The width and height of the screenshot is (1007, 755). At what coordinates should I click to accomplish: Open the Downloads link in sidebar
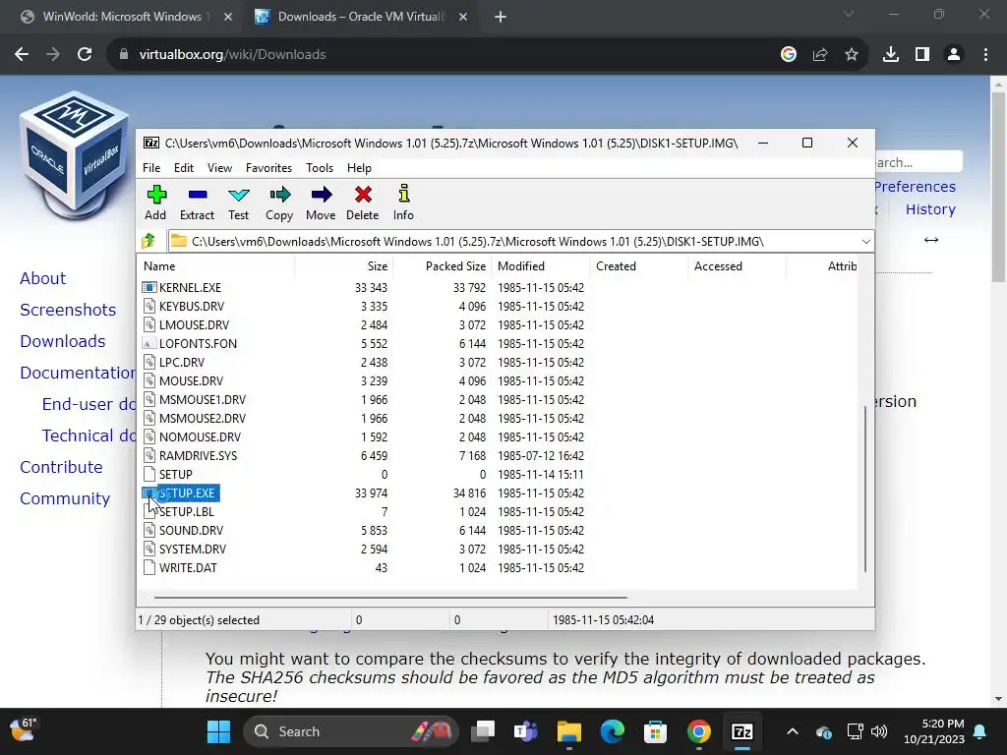[62, 341]
